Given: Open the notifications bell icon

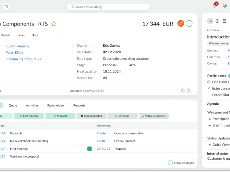Looking at the screenshot, I should (x=214, y=6).
